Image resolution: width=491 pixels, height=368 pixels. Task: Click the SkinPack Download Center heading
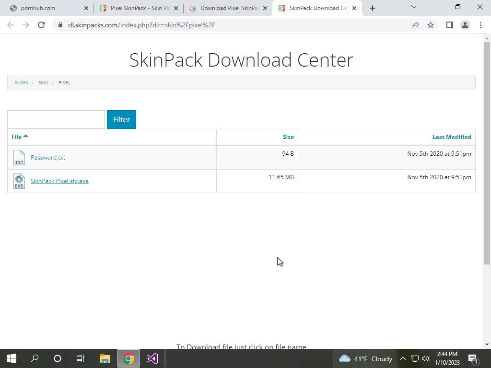click(242, 60)
